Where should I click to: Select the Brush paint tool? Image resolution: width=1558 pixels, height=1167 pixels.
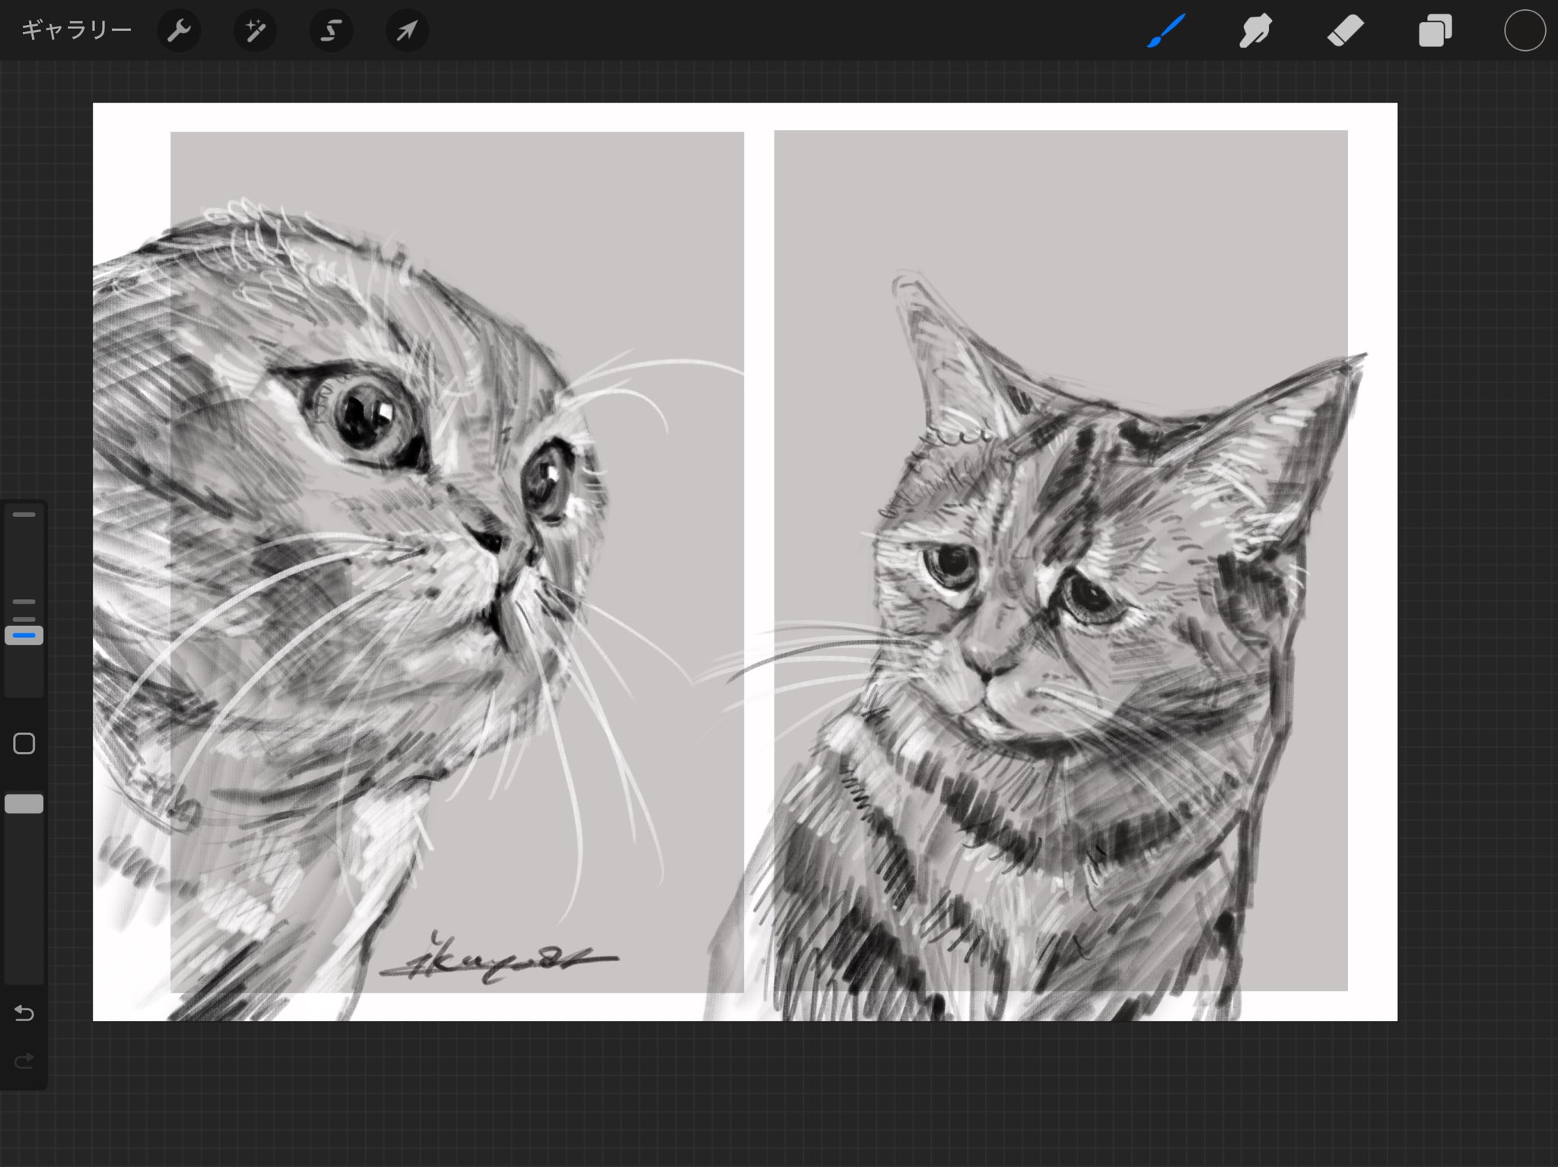point(1165,31)
